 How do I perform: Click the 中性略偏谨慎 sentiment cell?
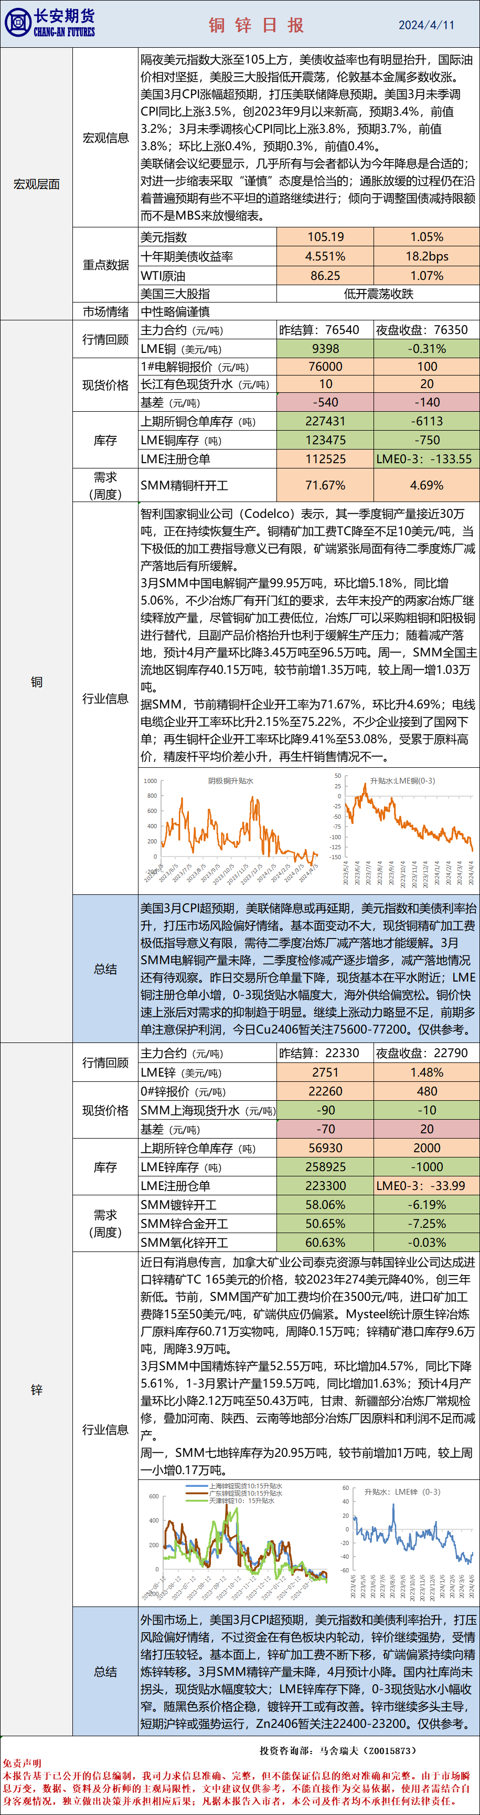click(x=310, y=311)
